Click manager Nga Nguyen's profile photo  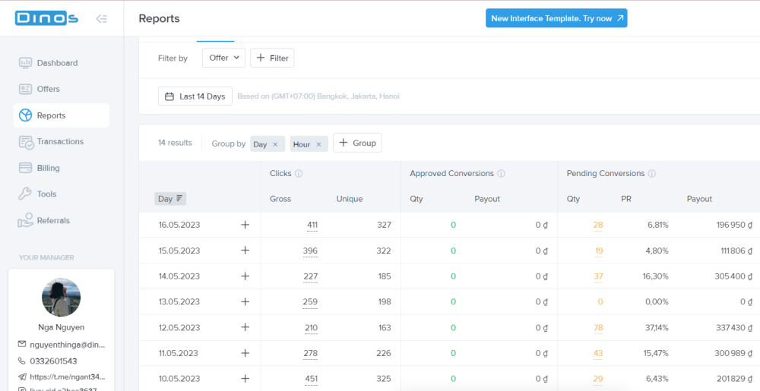click(x=62, y=297)
